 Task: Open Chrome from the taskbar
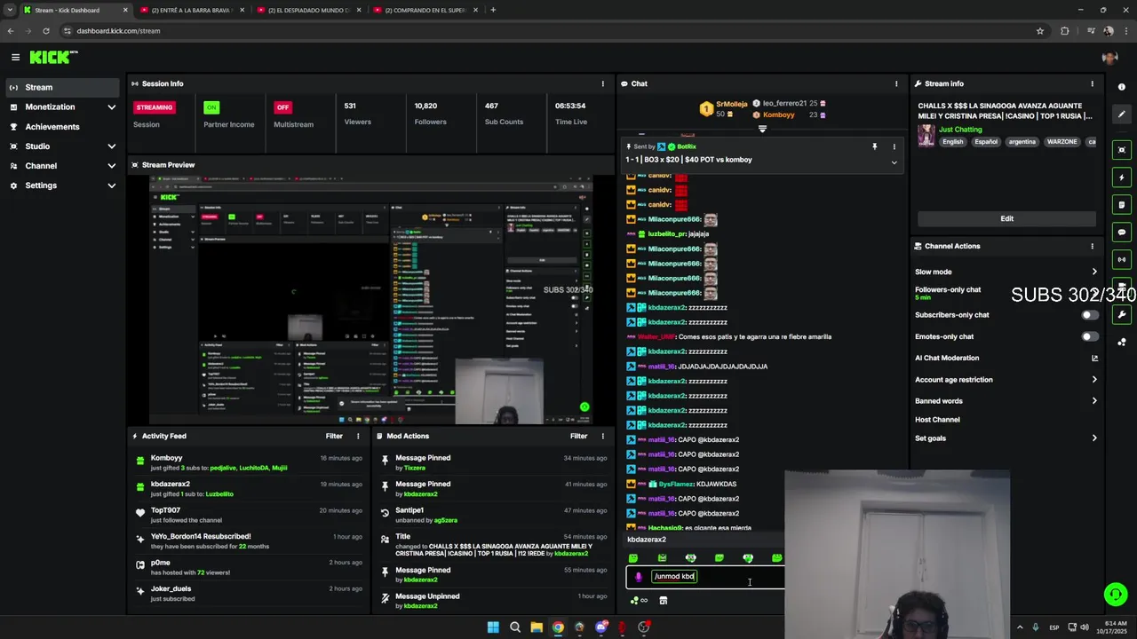click(558, 627)
